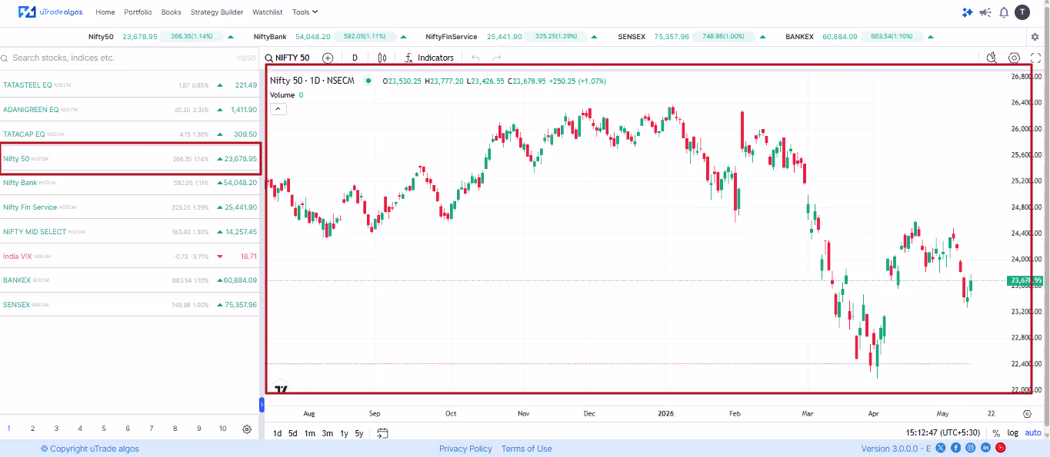Open the D interval dropdown
This screenshot has width=1050, height=457.
click(355, 58)
